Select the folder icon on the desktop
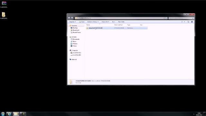 [x=4, y=15]
